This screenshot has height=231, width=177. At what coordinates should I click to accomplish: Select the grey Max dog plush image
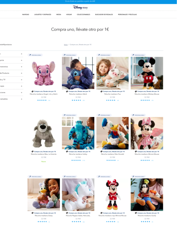(44, 133)
